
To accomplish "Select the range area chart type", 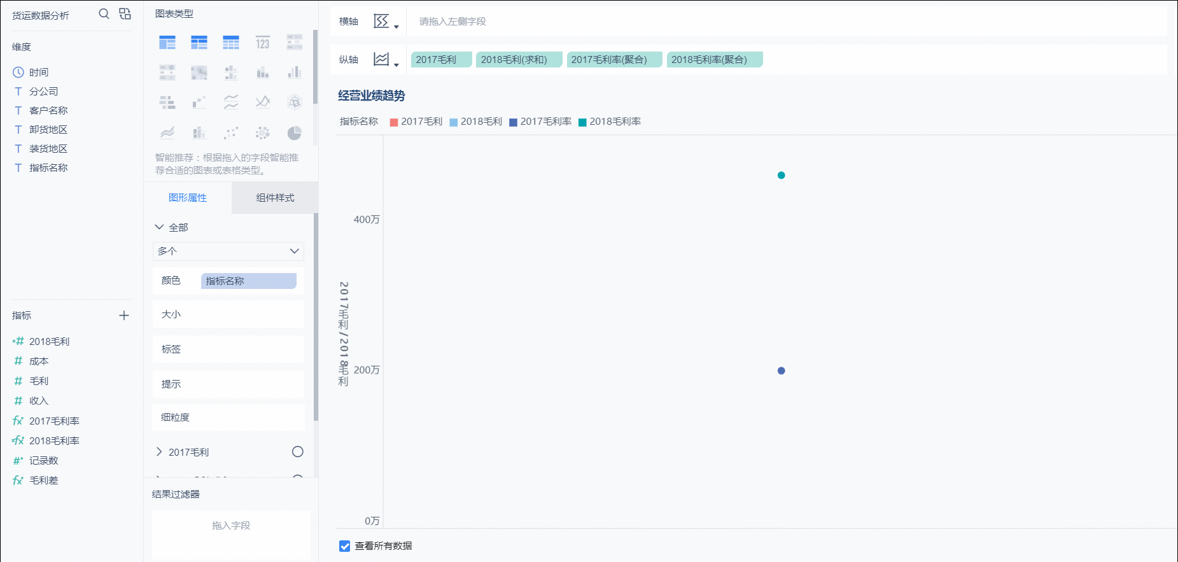I will 167,133.
